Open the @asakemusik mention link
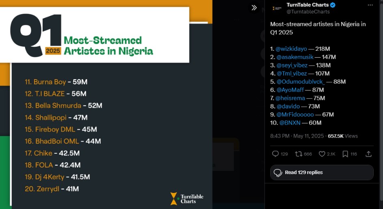 (295, 57)
